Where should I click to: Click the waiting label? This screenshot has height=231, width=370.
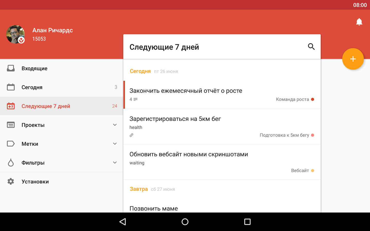click(137, 163)
